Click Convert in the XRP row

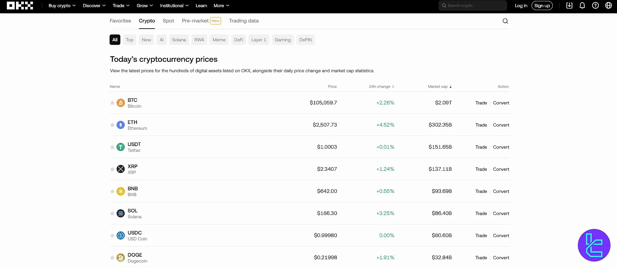click(501, 169)
